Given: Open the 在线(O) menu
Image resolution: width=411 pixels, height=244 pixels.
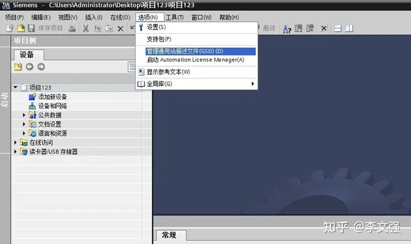Looking at the screenshot, I should [120, 17].
